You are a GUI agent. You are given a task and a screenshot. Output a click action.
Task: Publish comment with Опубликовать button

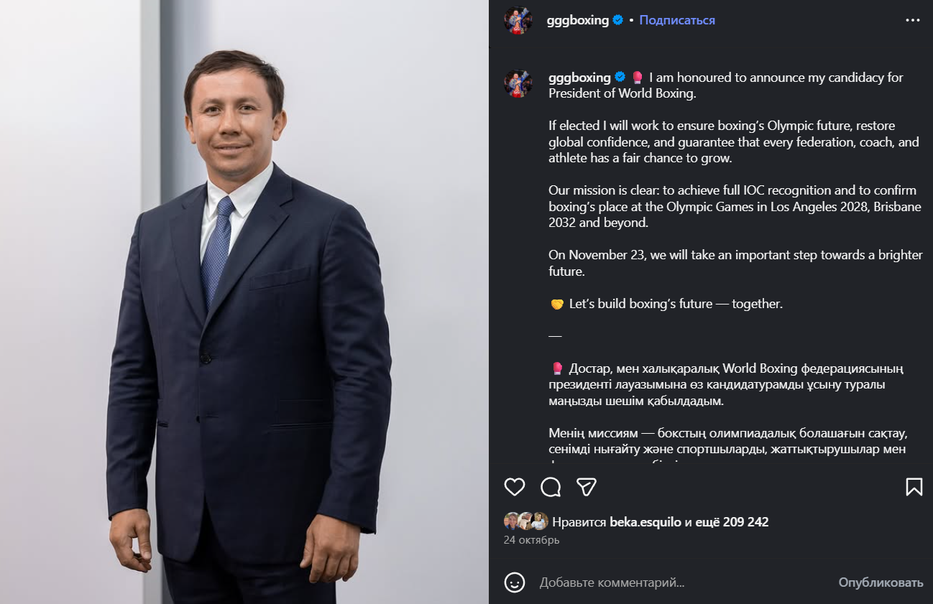[881, 582]
